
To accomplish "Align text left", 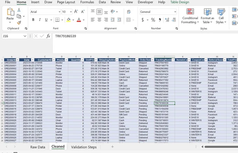I will [93, 20].
